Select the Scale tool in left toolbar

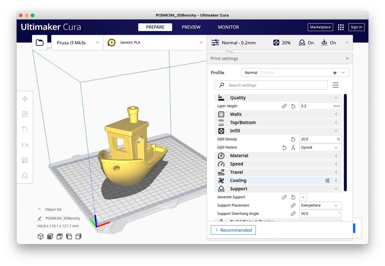25,114
